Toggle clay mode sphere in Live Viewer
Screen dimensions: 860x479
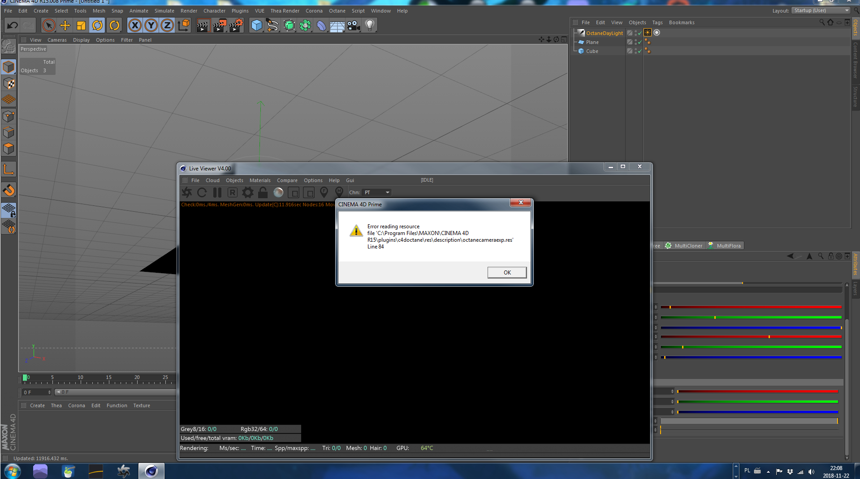pyautogui.click(x=278, y=192)
